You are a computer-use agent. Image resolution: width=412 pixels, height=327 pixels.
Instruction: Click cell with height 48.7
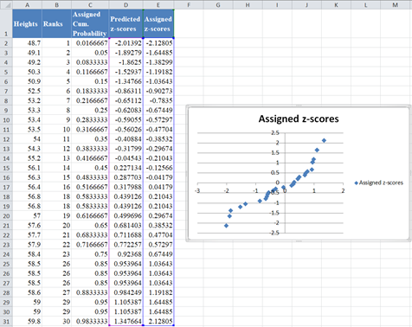tap(27, 43)
